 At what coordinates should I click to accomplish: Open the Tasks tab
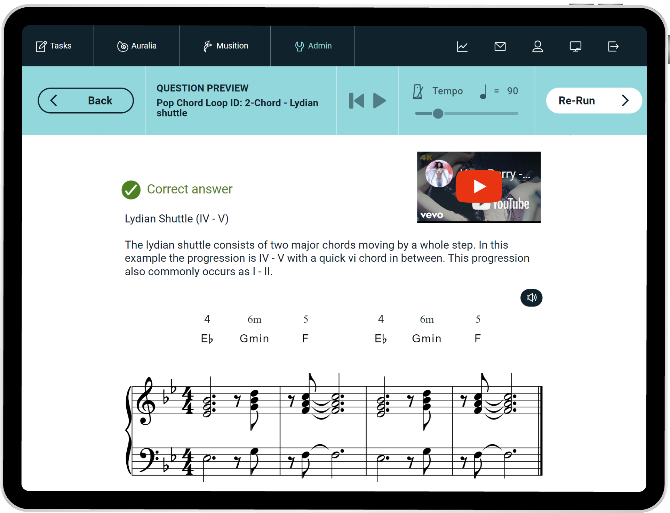54,46
